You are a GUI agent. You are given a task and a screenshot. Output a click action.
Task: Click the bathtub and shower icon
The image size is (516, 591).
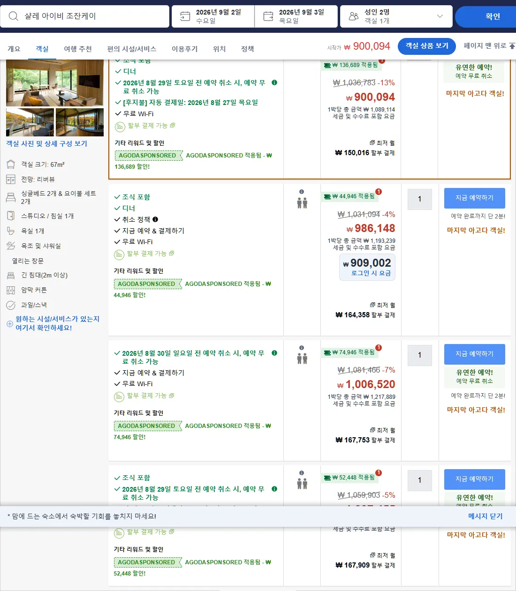coord(11,246)
